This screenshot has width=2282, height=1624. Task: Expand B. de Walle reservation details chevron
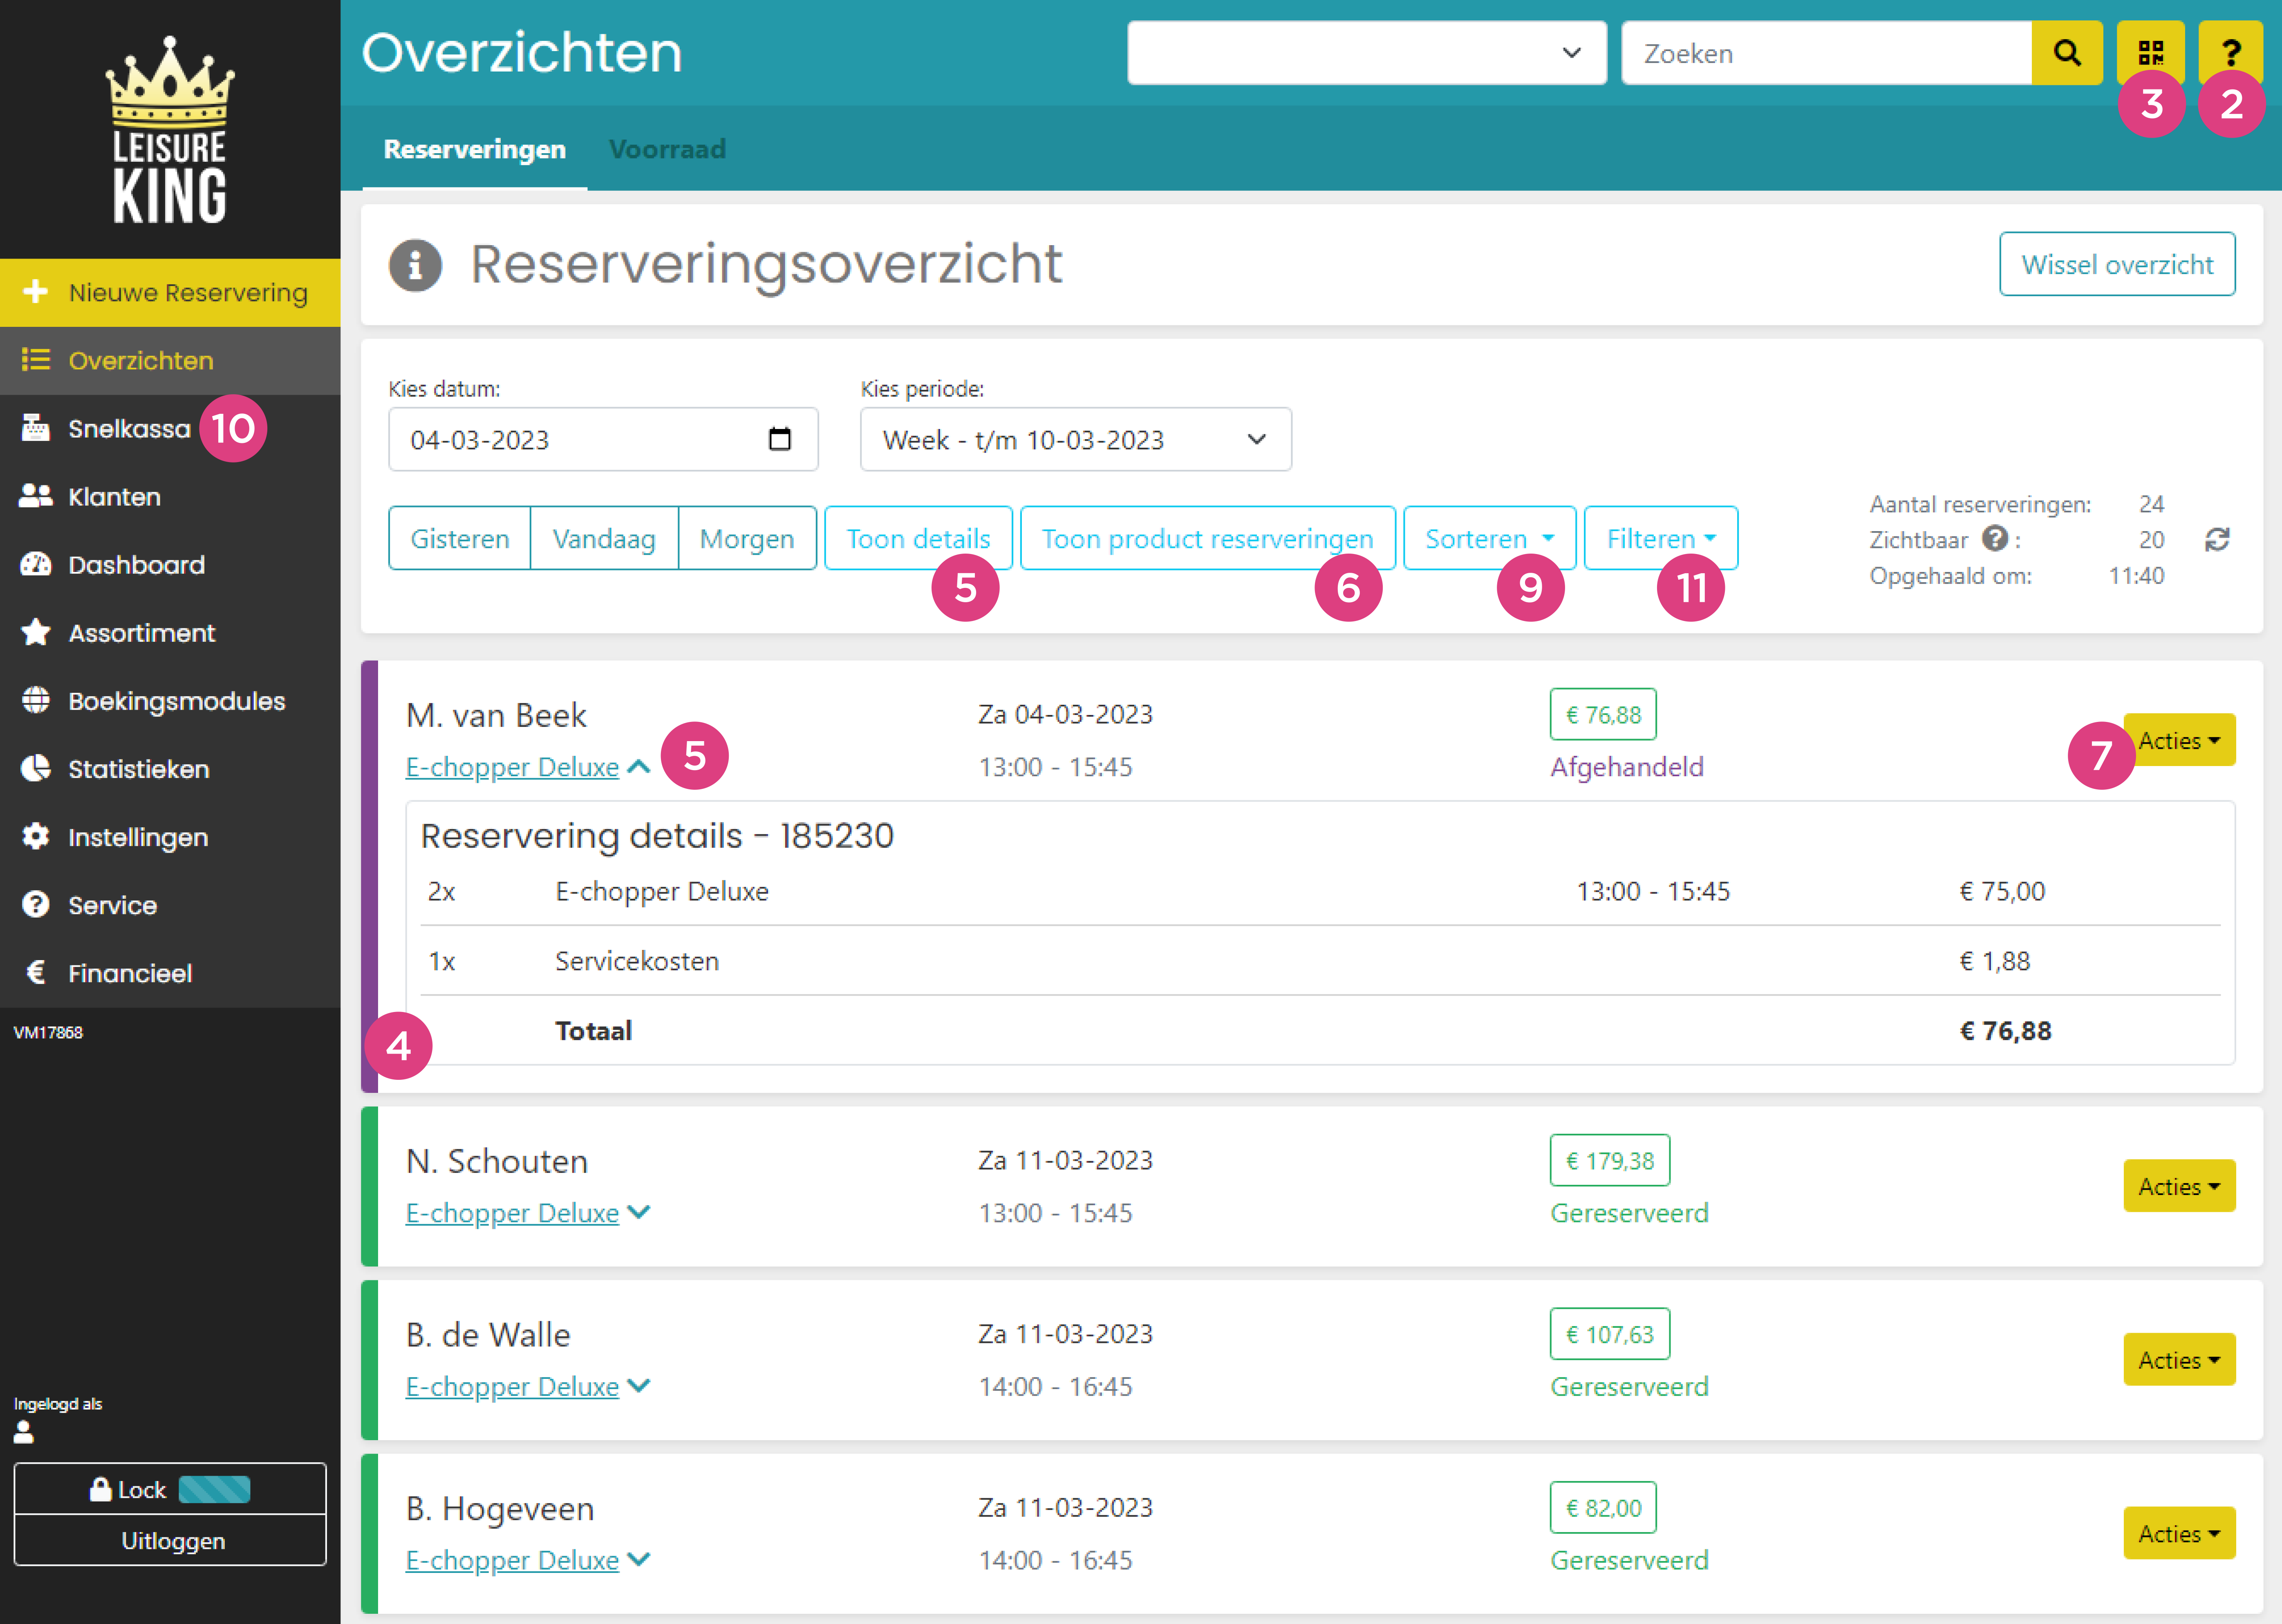[638, 1386]
